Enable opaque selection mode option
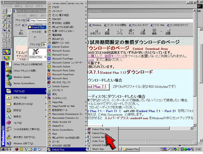The image size is (203, 154). [x=7, y=52]
